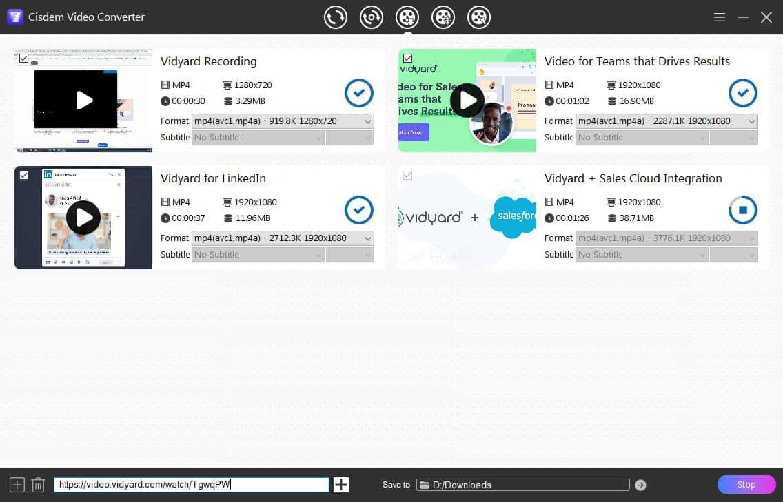Switch to the Convert tab with circular arrows
Viewport: 783px width, 502px height.
point(335,17)
